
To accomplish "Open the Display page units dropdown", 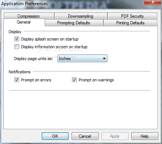I will [x=82, y=59].
